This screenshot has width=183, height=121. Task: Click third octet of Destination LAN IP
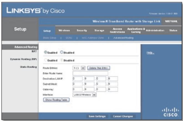tap(101, 79)
